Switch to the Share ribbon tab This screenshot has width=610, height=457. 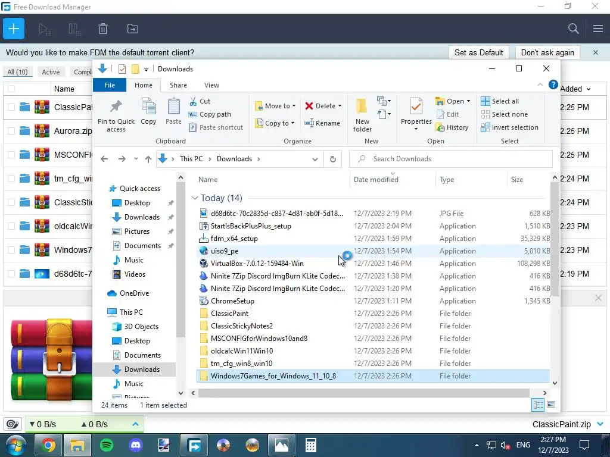(x=178, y=85)
